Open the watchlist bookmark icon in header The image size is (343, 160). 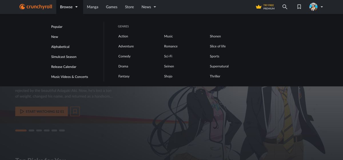pyautogui.click(x=299, y=7)
